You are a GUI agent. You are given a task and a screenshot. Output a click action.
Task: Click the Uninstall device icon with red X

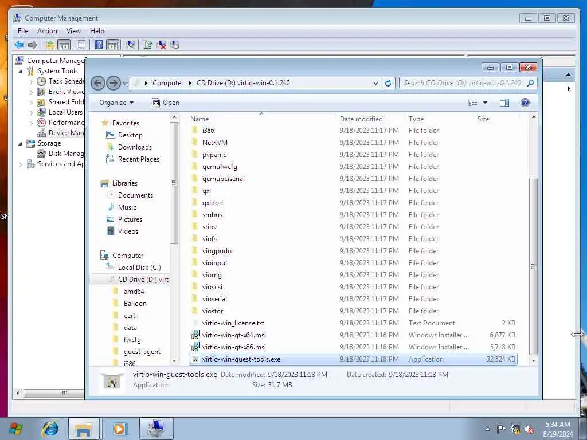click(x=161, y=45)
